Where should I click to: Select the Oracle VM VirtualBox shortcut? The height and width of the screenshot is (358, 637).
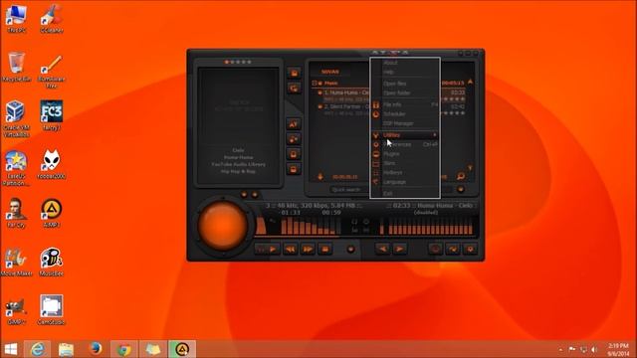(16, 119)
